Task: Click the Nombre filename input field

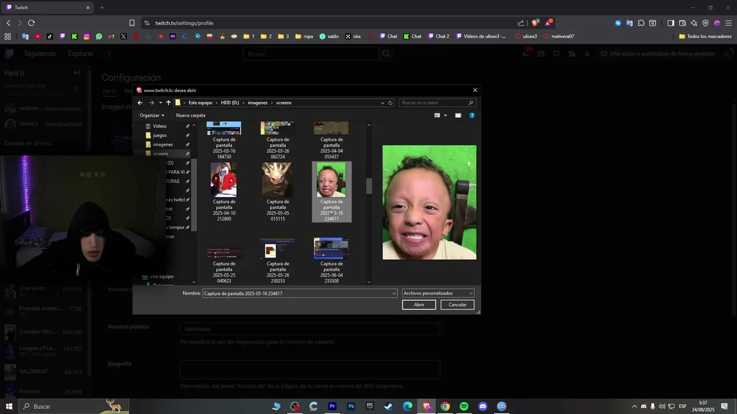Action: 297,293
